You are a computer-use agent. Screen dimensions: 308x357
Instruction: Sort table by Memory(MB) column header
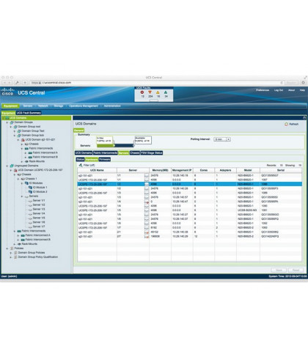[160, 170]
